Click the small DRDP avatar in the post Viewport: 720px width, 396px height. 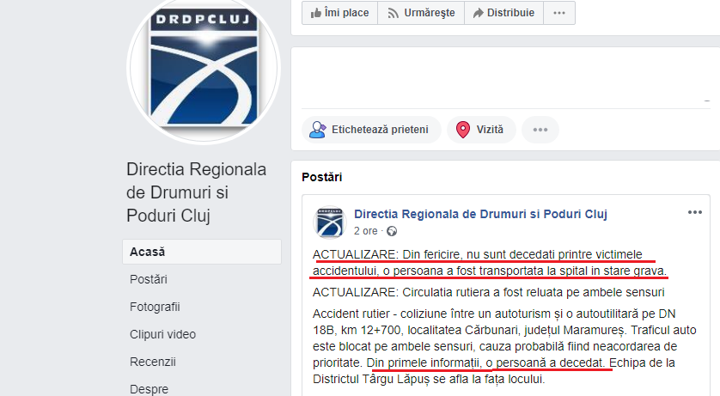[x=330, y=222]
